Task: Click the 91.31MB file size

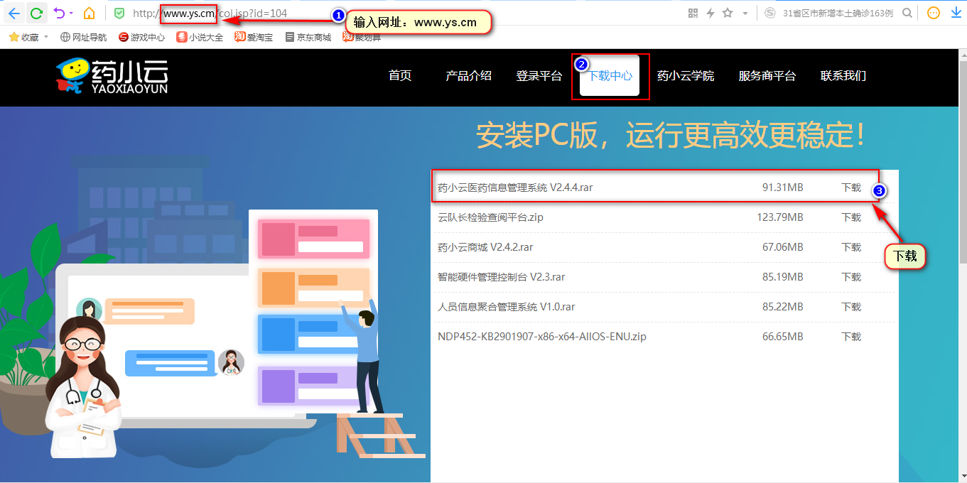Action: (x=783, y=188)
